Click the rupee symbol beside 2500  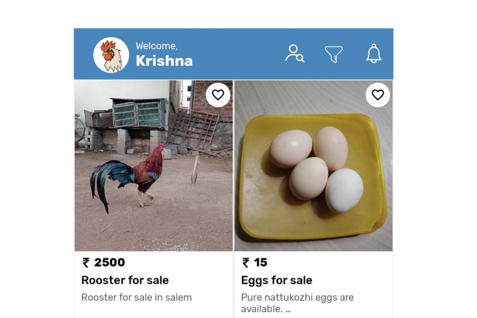[85, 263]
